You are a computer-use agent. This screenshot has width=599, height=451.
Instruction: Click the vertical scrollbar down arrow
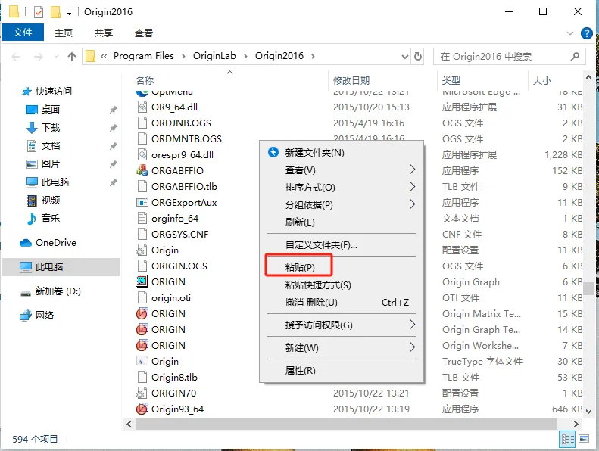point(588,412)
